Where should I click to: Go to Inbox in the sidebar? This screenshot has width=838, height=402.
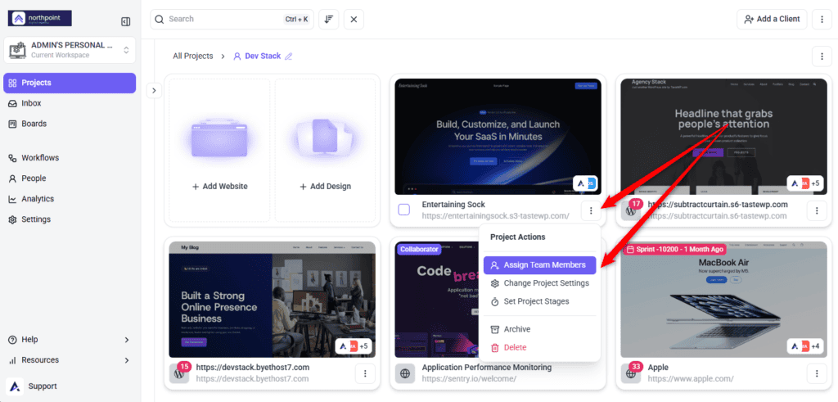click(x=70, y=103)
